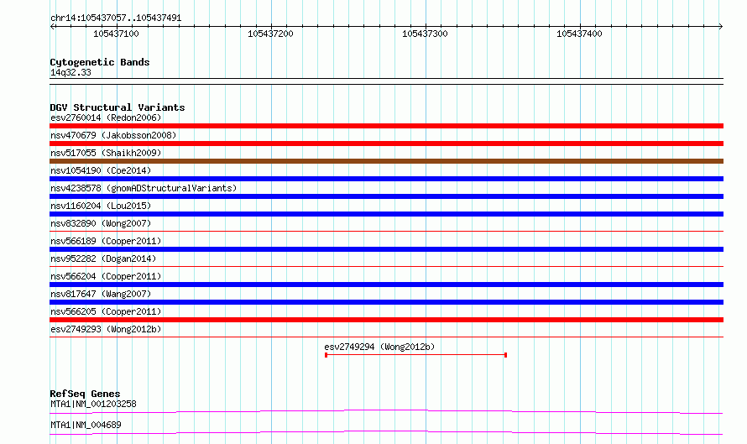Click the chr14:105437057..105437491 coordinate label
747x444 pixels.
coord(116,18)
